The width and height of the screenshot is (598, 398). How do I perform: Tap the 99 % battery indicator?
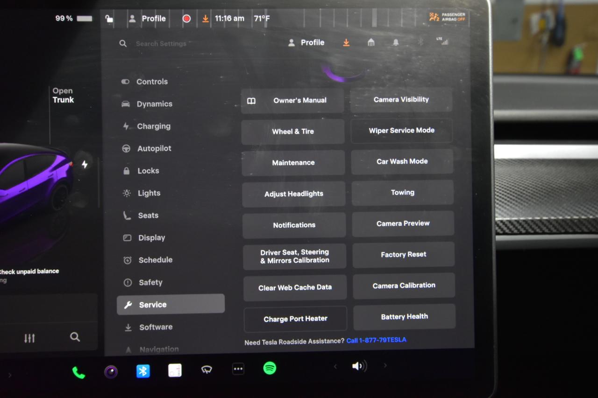(x=74, y=19)
